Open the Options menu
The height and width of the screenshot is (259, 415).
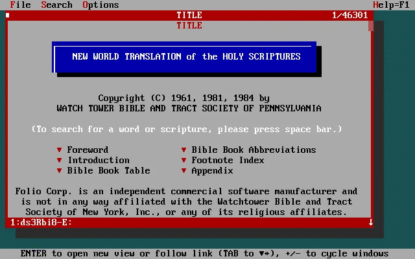pos(101,5)
